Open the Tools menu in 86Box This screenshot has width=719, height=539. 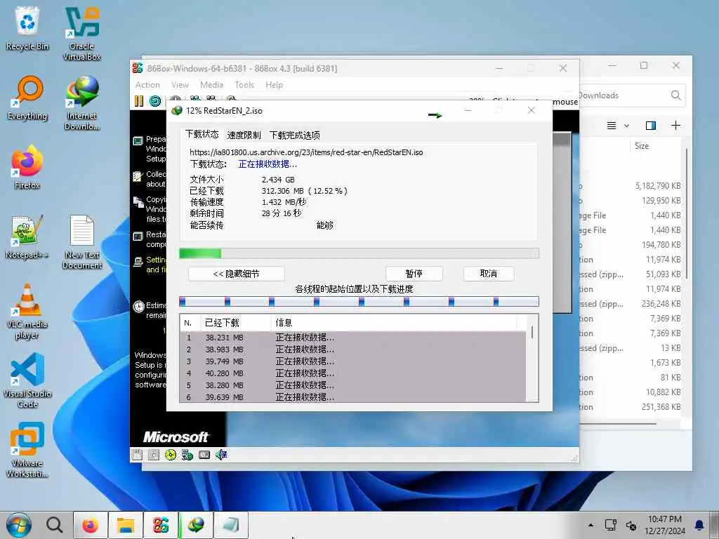tap(244, 85)
